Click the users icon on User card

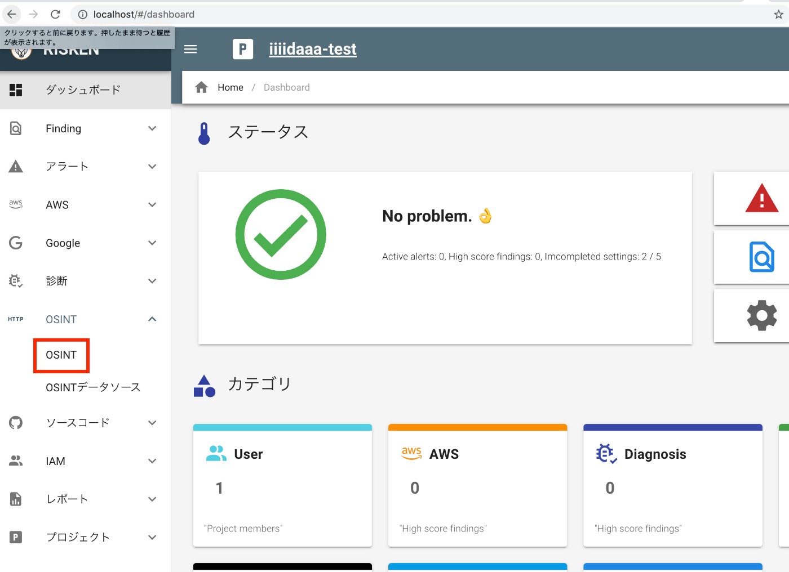216,454
